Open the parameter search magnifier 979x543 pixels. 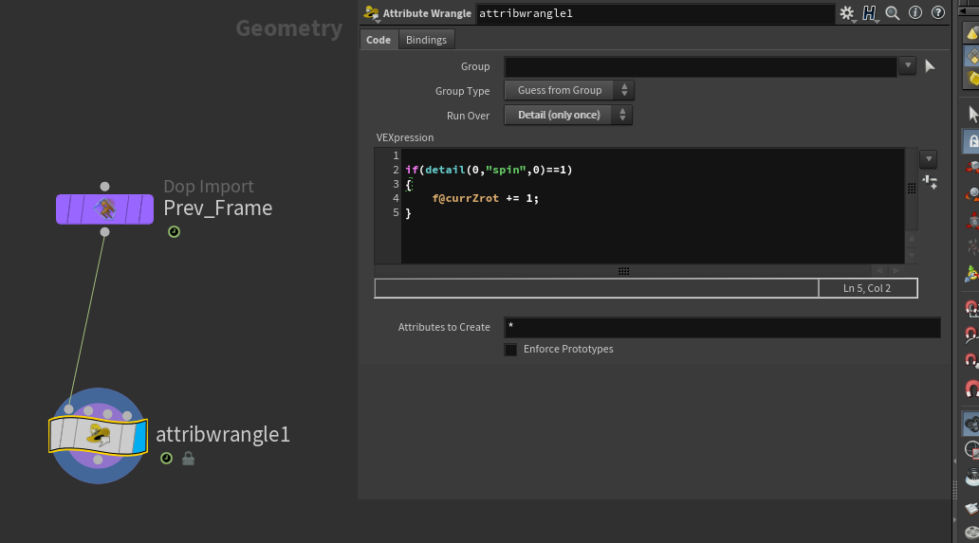click(x=893, y=13)
